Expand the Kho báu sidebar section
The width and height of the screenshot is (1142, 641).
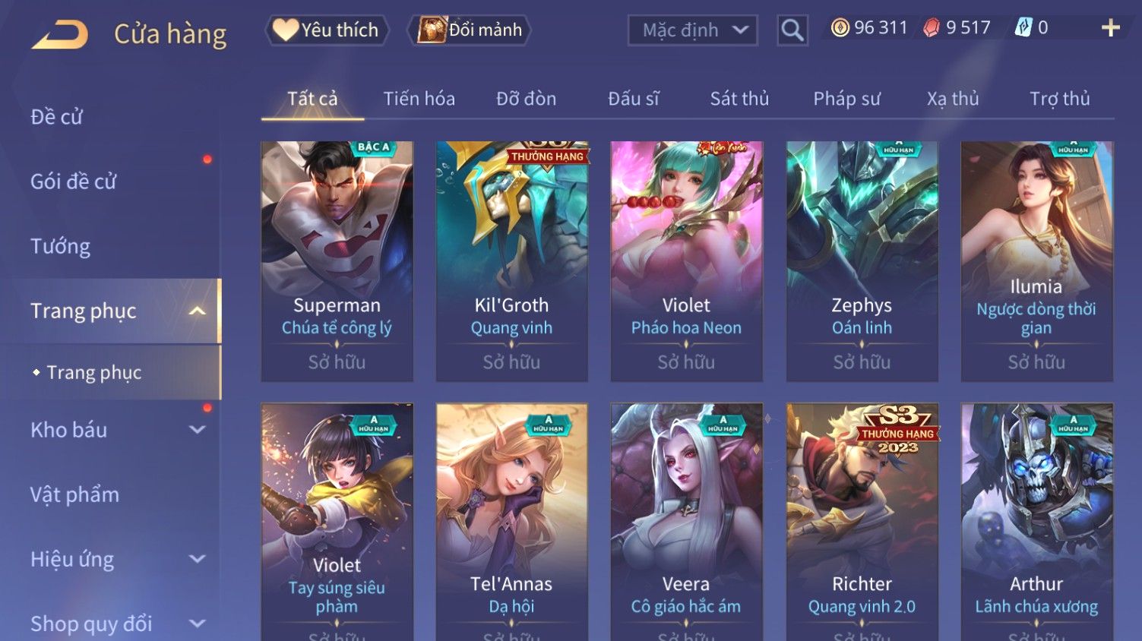click(x=197, y=430)
